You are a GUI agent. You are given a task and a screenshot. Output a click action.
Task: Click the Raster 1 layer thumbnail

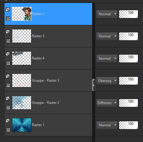tap(22, 125)
